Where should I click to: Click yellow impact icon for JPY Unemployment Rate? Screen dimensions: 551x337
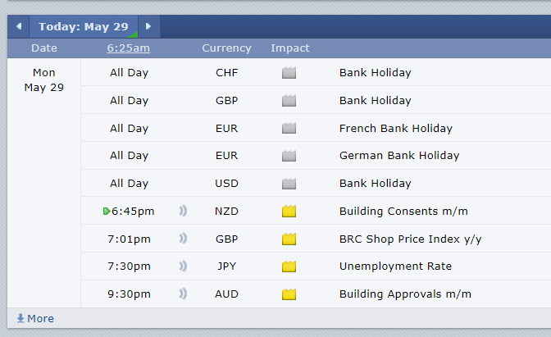[x=289, y=266]
